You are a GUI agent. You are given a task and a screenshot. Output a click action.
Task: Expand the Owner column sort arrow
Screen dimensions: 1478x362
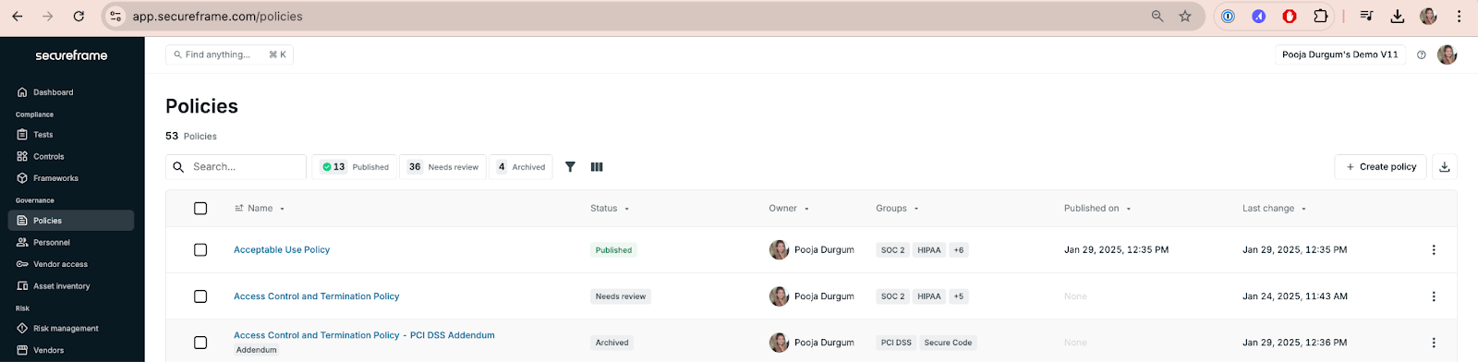click(806, 209)
